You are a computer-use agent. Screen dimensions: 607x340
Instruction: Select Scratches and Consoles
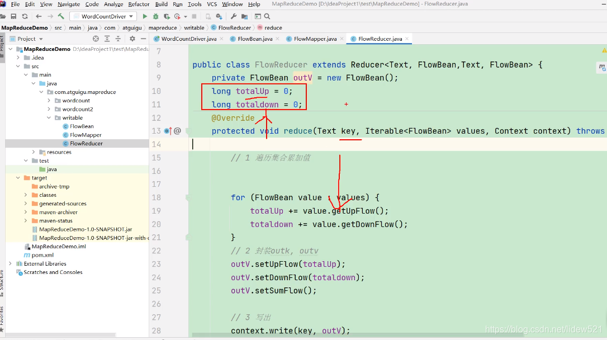pos(53,272)
